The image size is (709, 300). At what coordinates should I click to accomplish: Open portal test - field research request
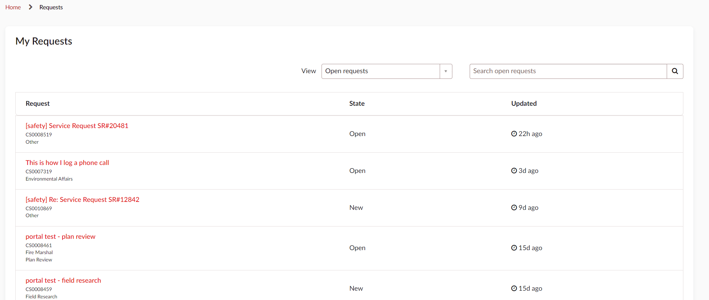(63, 280)
